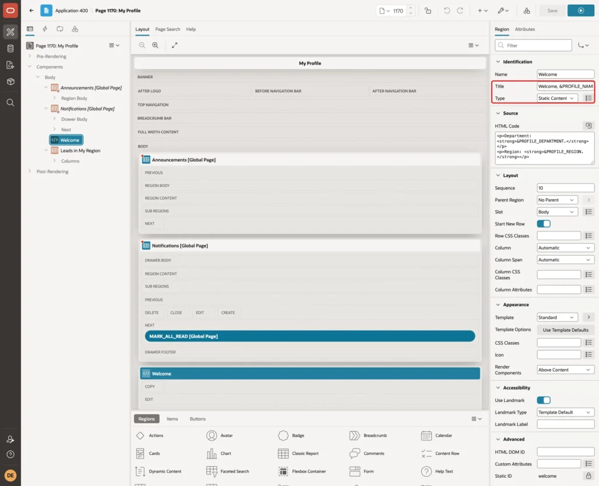Redo the last change
The width and height of the screenshot is (599, 486).
(x=460, y=11)
